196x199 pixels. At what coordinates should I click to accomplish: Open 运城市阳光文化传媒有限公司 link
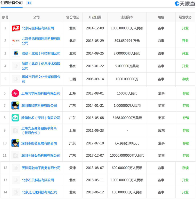[41, 79]
